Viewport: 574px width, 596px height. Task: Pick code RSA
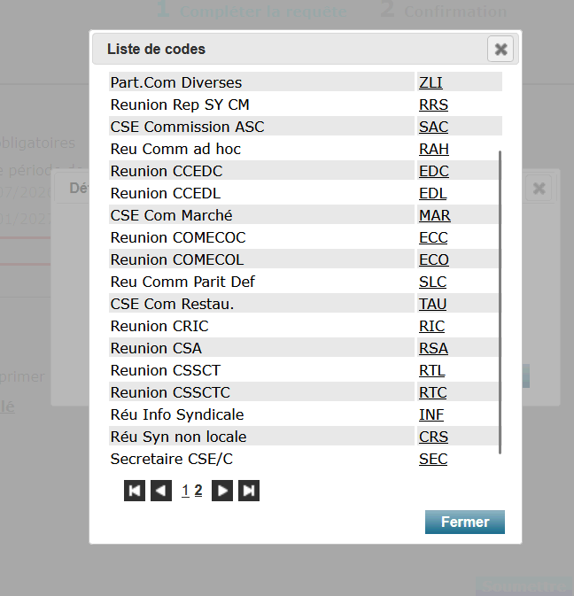tap(433, 348)
